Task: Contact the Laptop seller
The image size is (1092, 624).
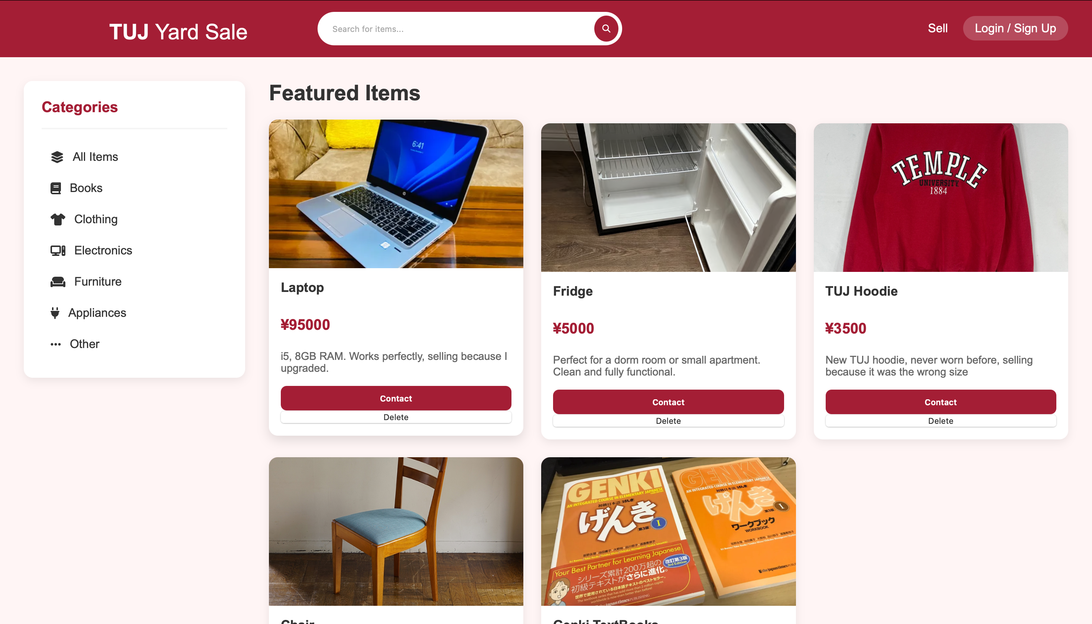Action: tap(396, 398)
